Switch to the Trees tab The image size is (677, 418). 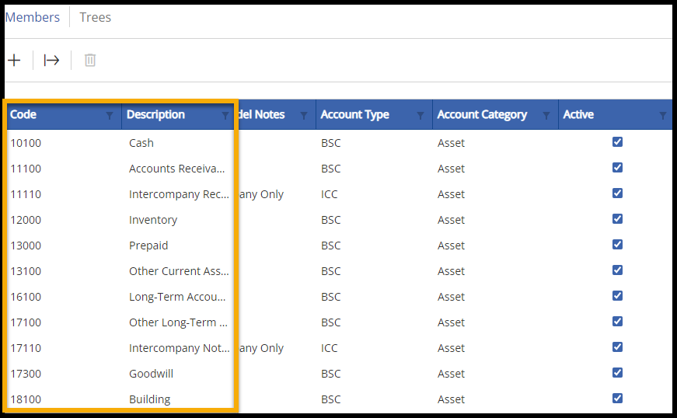point(96,17)
